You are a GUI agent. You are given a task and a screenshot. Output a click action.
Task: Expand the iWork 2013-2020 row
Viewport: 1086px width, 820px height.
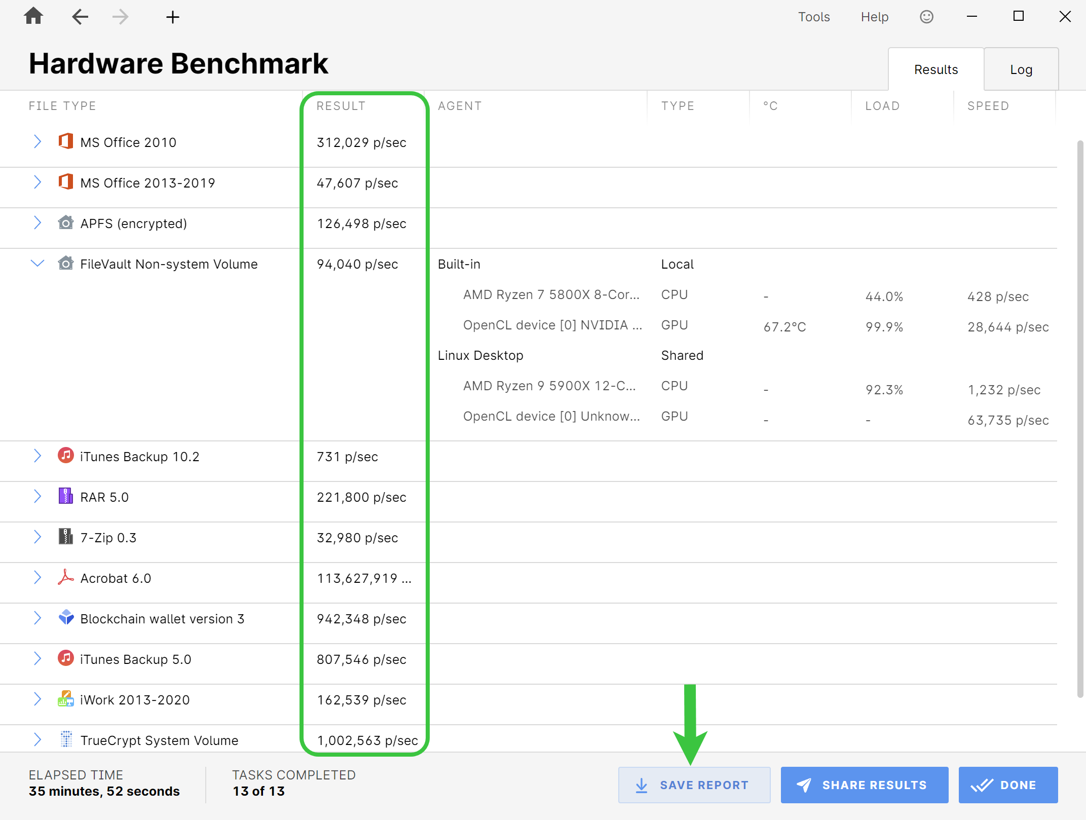(38, 699)
